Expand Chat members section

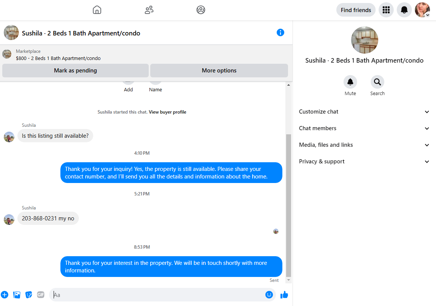pos(364,128)
